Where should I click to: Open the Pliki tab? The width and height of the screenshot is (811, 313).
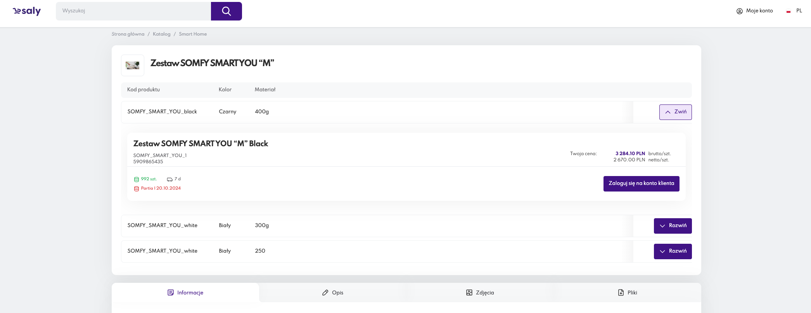pos(628,293)
